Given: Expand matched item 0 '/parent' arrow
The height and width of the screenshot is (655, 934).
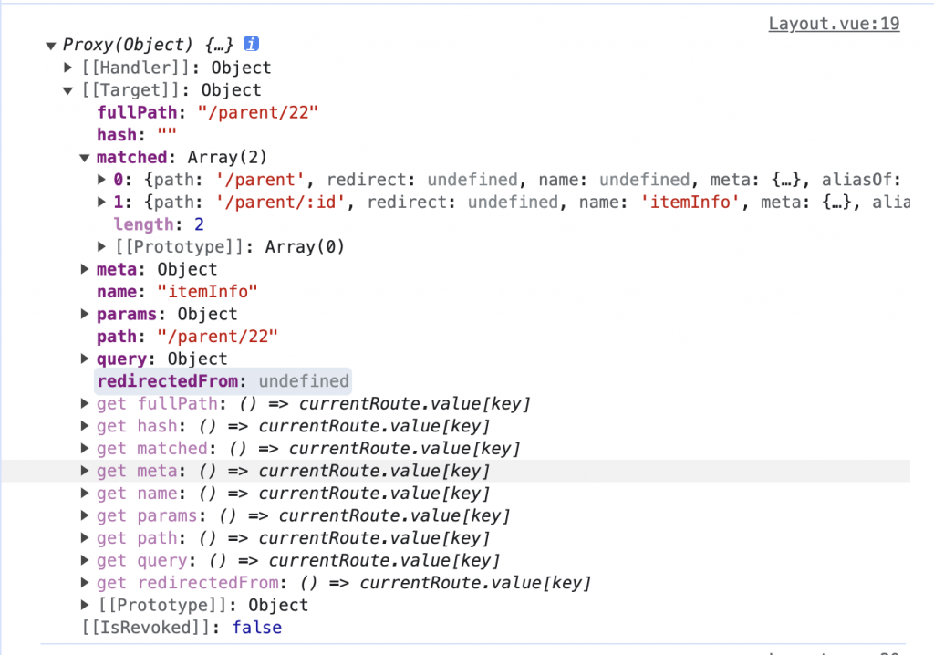Looking at the screenshot, I should click(102, 180).
